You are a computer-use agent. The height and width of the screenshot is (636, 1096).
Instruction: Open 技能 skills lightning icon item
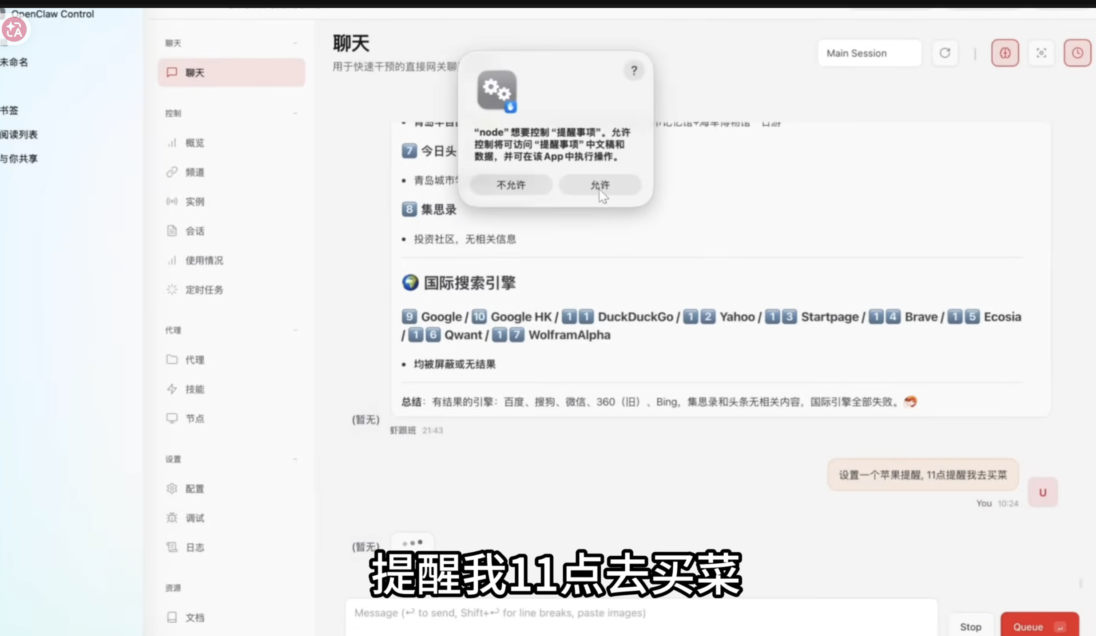(195, 389)
